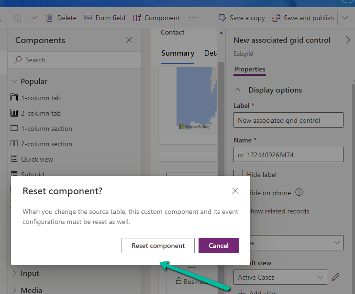Switch to the Summary tab
The image size is (355, 294).
(x=177, y=53)
